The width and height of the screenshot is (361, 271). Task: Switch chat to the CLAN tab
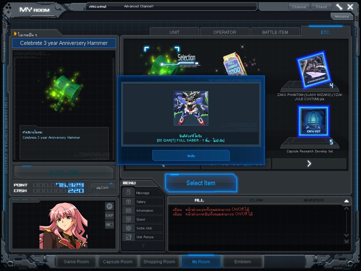pos(257,200)
